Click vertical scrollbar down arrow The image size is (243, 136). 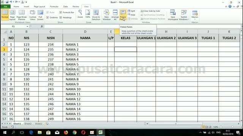[241, 121]
